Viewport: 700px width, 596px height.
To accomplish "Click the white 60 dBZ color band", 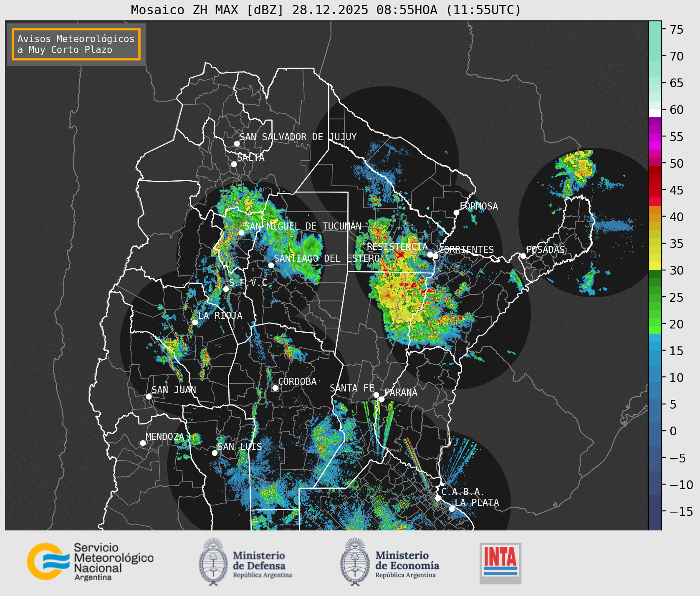I will [655, 113].
